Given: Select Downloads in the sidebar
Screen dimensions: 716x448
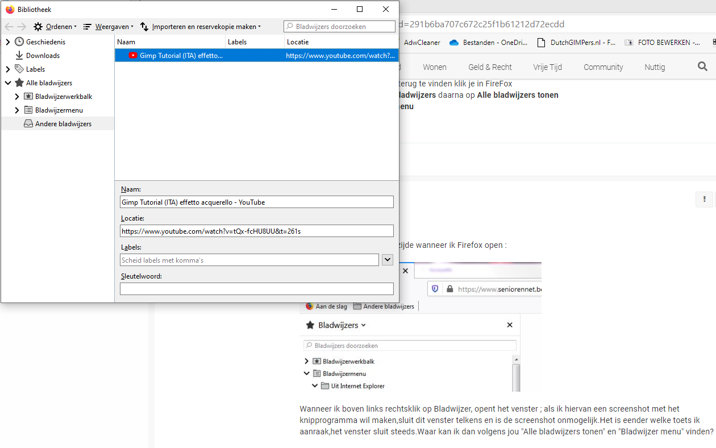Looking at the screenshot, I should tap(43, 56).
